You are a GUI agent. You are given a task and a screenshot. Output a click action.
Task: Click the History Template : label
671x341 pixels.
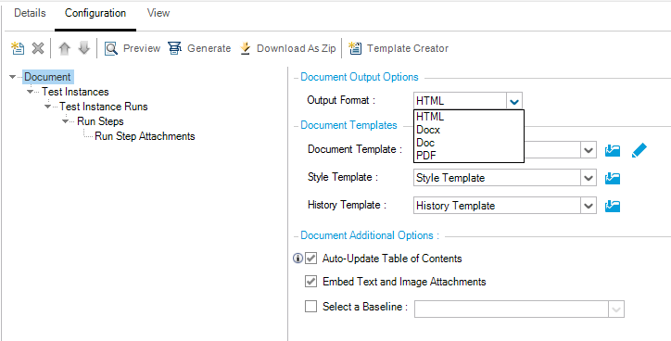(x=347, y=205)
